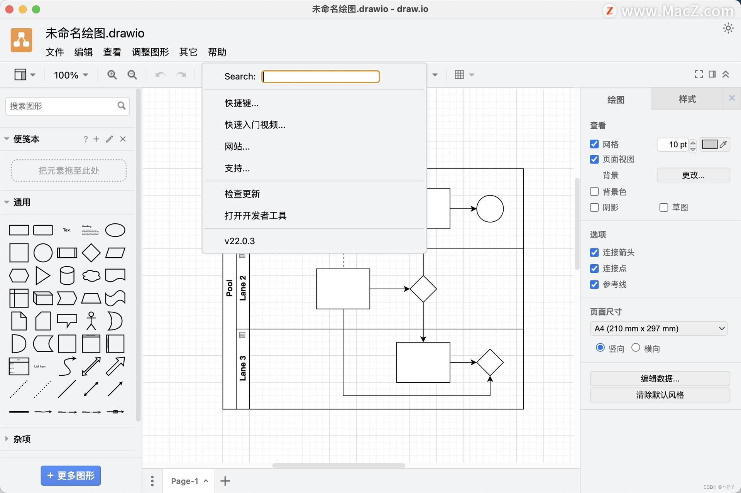The width and height of the screenshot is (741, 493).
Task: Uncheck the 网格 grid checkbox
Action: click(x=594, y=144)
